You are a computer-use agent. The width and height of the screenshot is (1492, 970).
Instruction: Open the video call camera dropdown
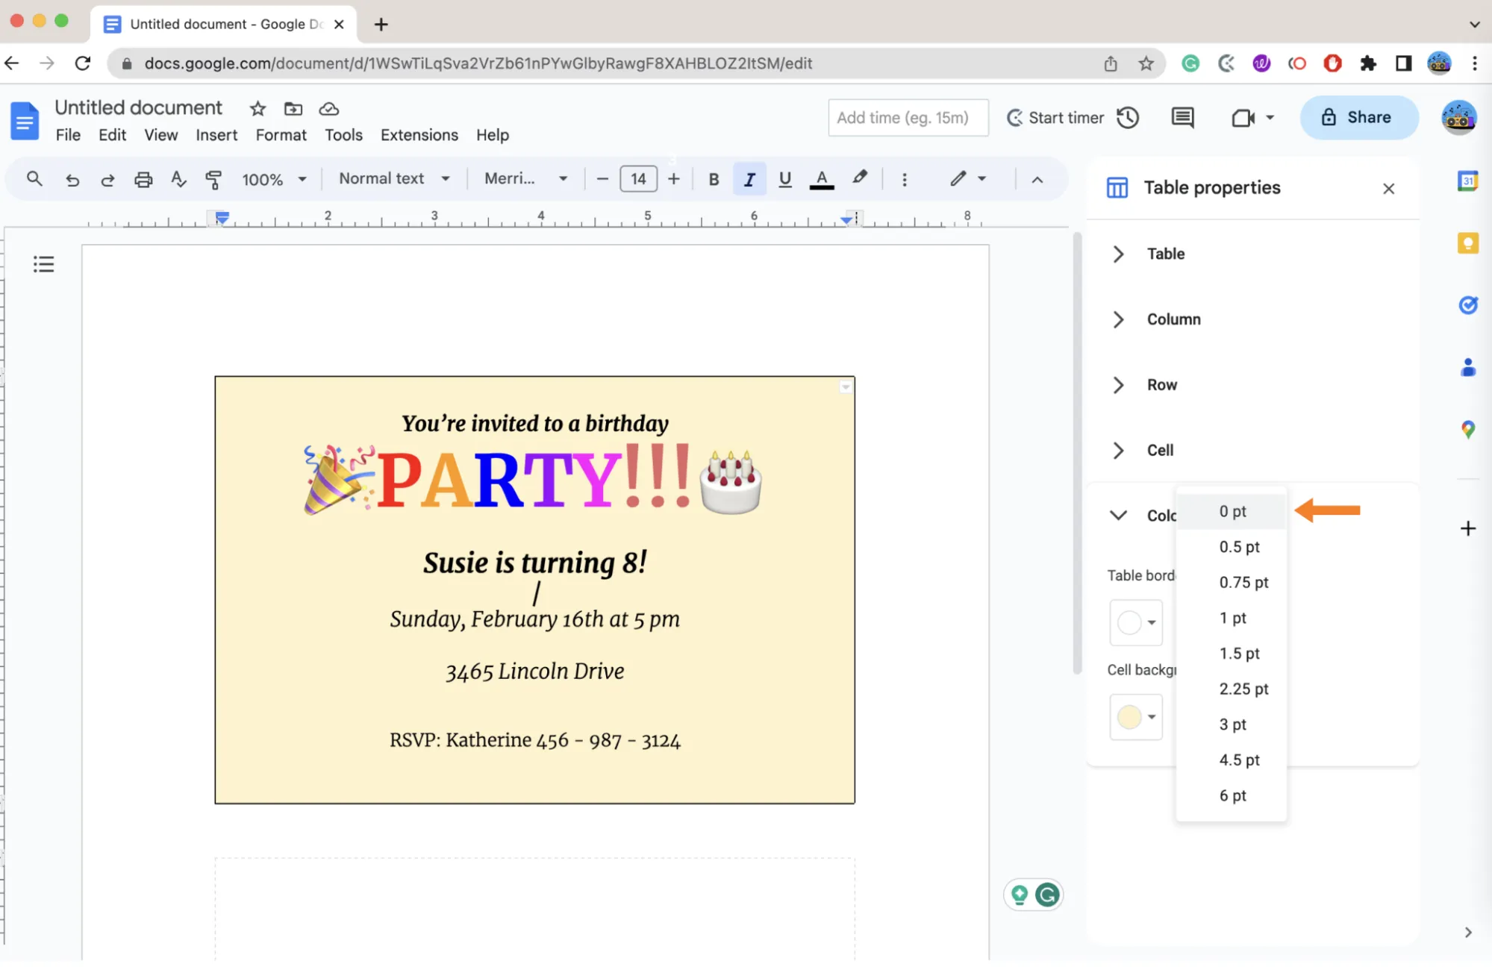[1252, 118]
